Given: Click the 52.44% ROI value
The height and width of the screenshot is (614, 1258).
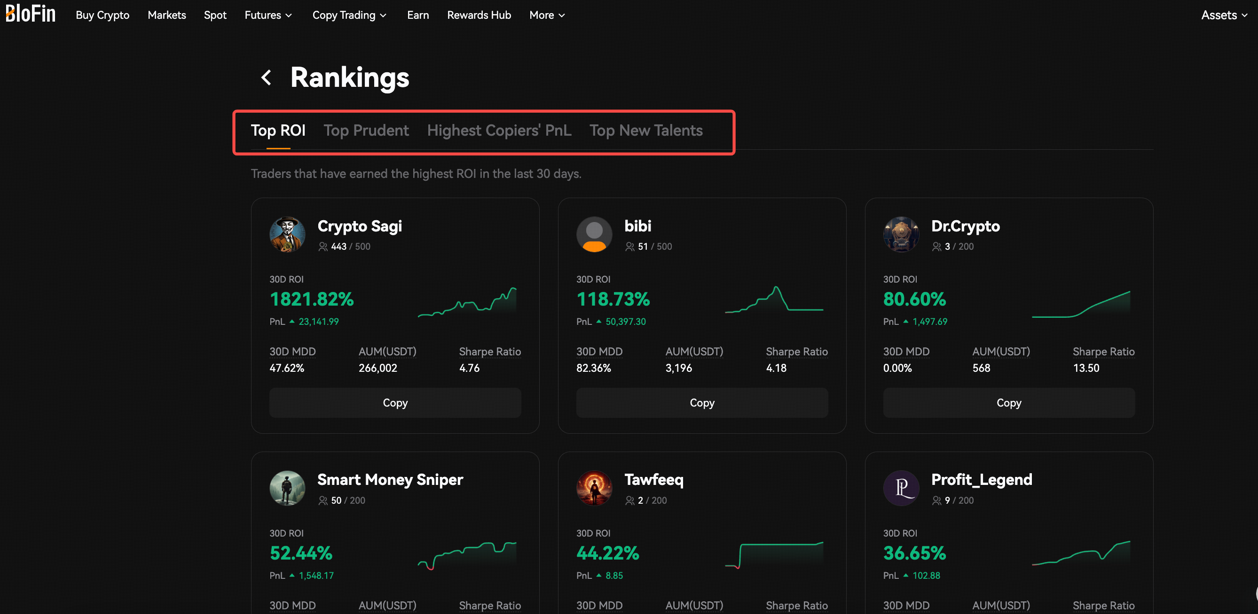Looking at the screenshot, I should [x=301, y=553].
